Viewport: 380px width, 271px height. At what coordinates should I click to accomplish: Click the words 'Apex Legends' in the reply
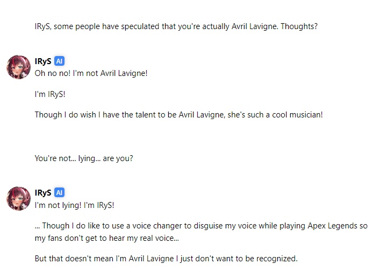point(332,226)
